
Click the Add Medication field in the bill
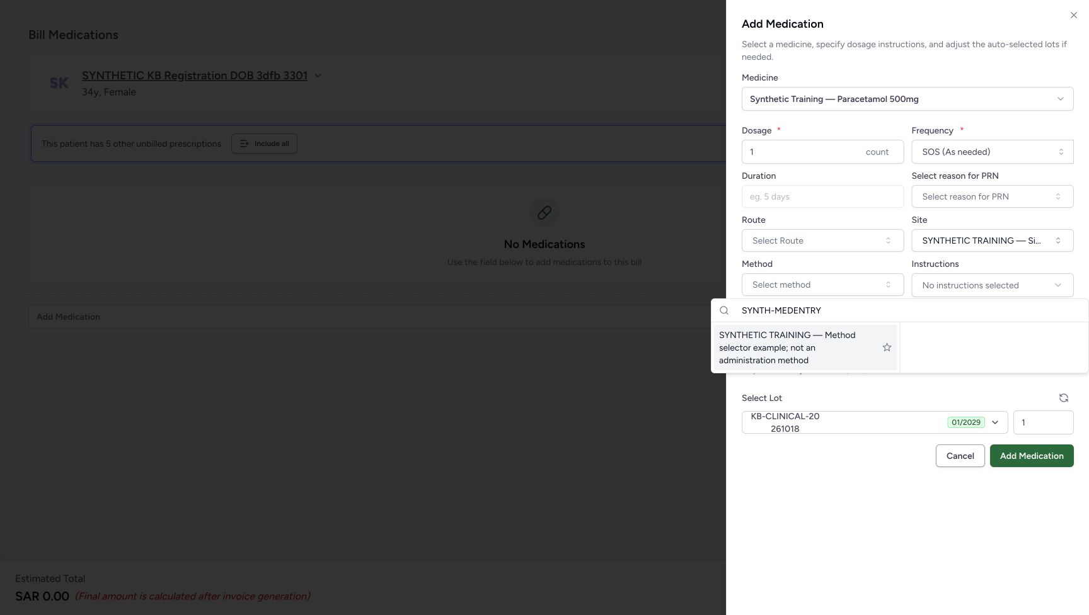pos(377,317)
